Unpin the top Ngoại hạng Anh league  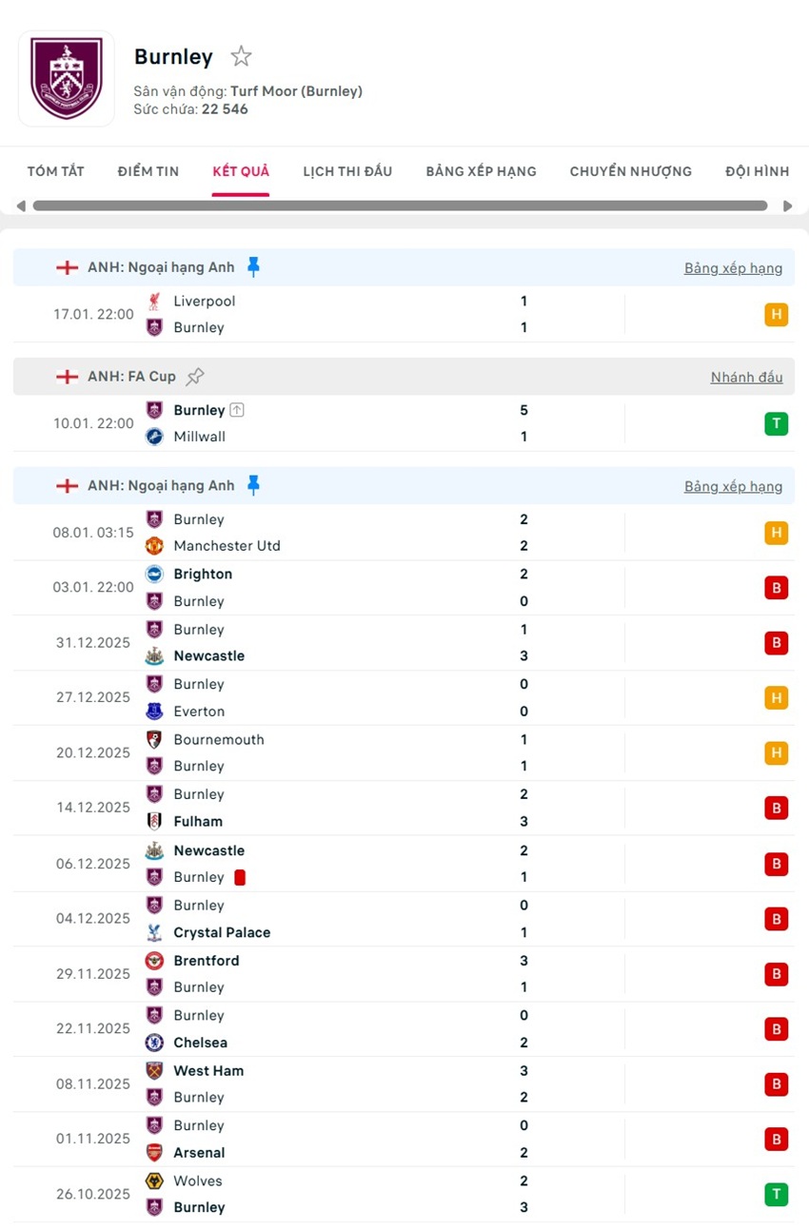(x=253, y=267)
